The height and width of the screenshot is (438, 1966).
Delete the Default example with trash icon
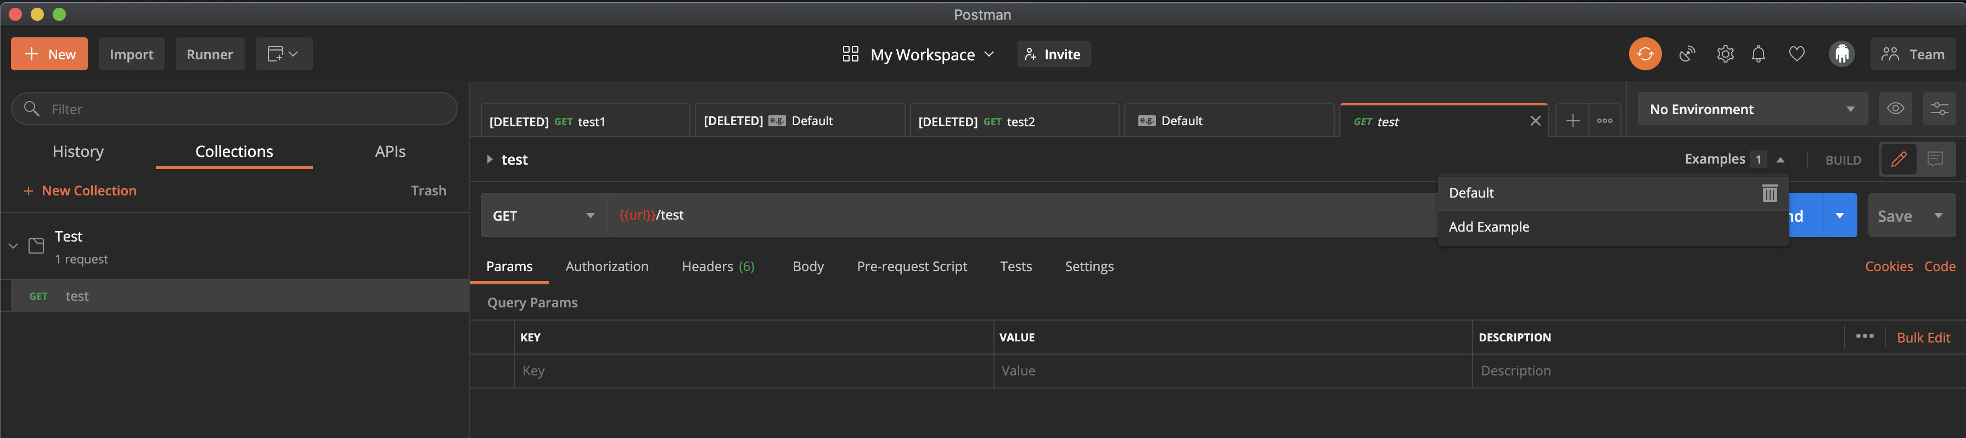[1769, 193]
